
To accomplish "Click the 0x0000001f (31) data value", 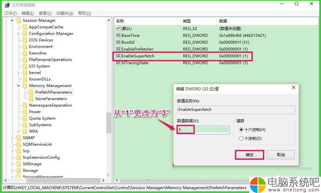I will [234, 42].
